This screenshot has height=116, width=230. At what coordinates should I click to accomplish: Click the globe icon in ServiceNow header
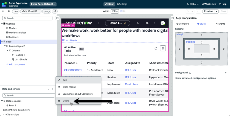(x=147, y=23)
